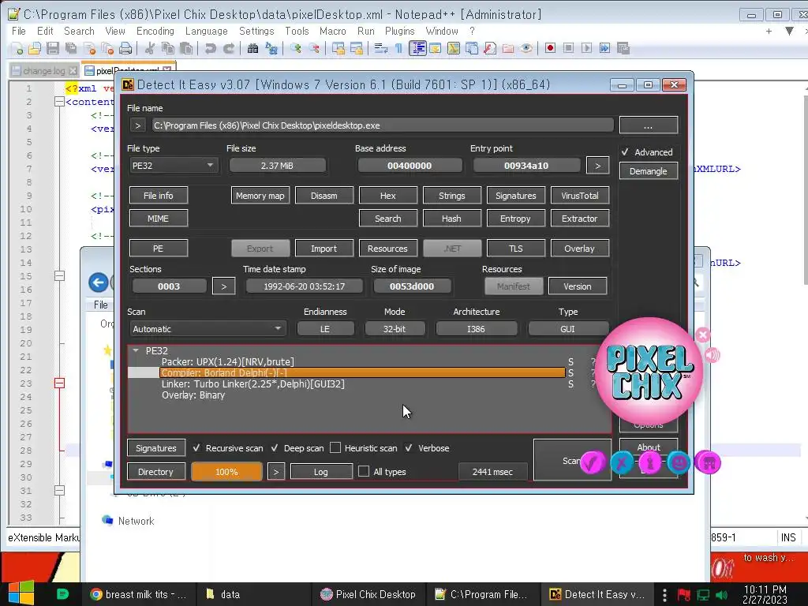Close the Pixel Chix widget with pink X
This screenshot has width=808, height=606.
coord(703,335)
